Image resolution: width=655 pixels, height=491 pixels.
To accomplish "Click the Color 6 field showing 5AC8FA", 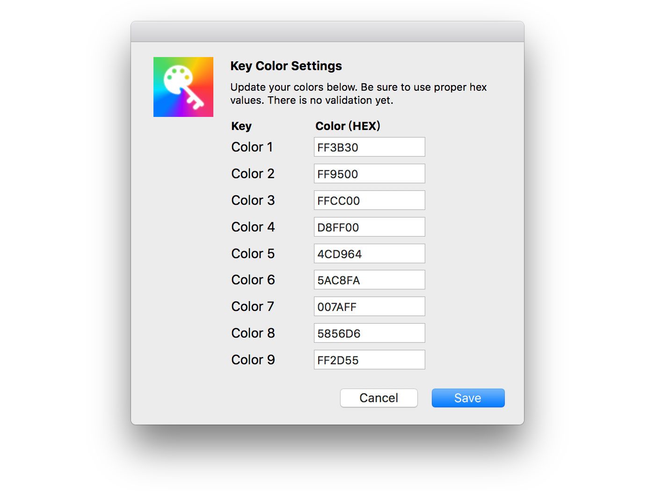I will click(369, 280).
